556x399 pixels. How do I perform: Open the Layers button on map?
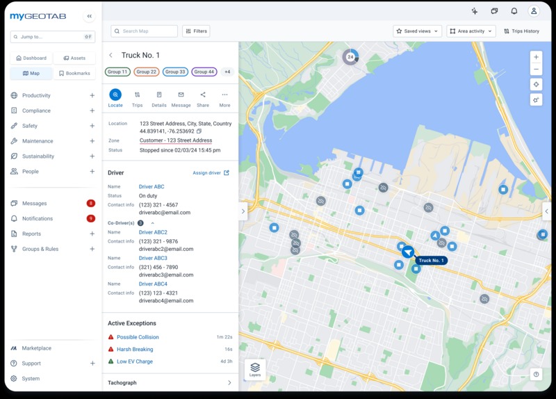tap(255, 369)
